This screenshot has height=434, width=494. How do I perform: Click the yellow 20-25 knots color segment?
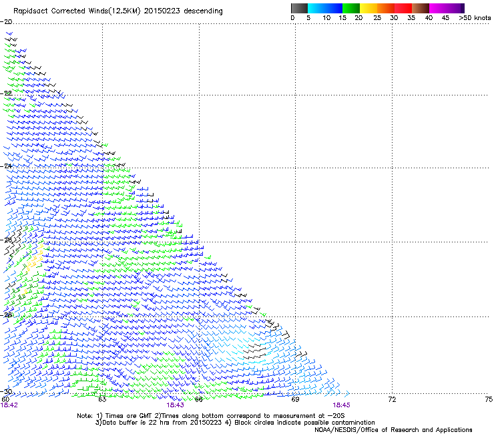pos(368,8)
